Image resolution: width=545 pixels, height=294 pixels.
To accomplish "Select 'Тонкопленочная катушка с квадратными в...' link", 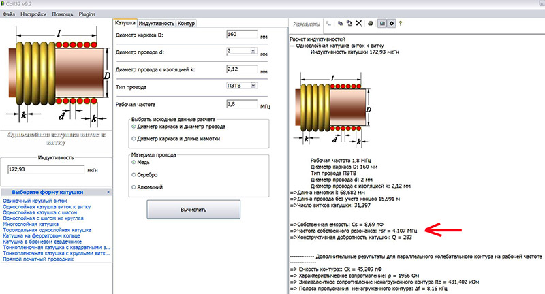I will point(57,248).
